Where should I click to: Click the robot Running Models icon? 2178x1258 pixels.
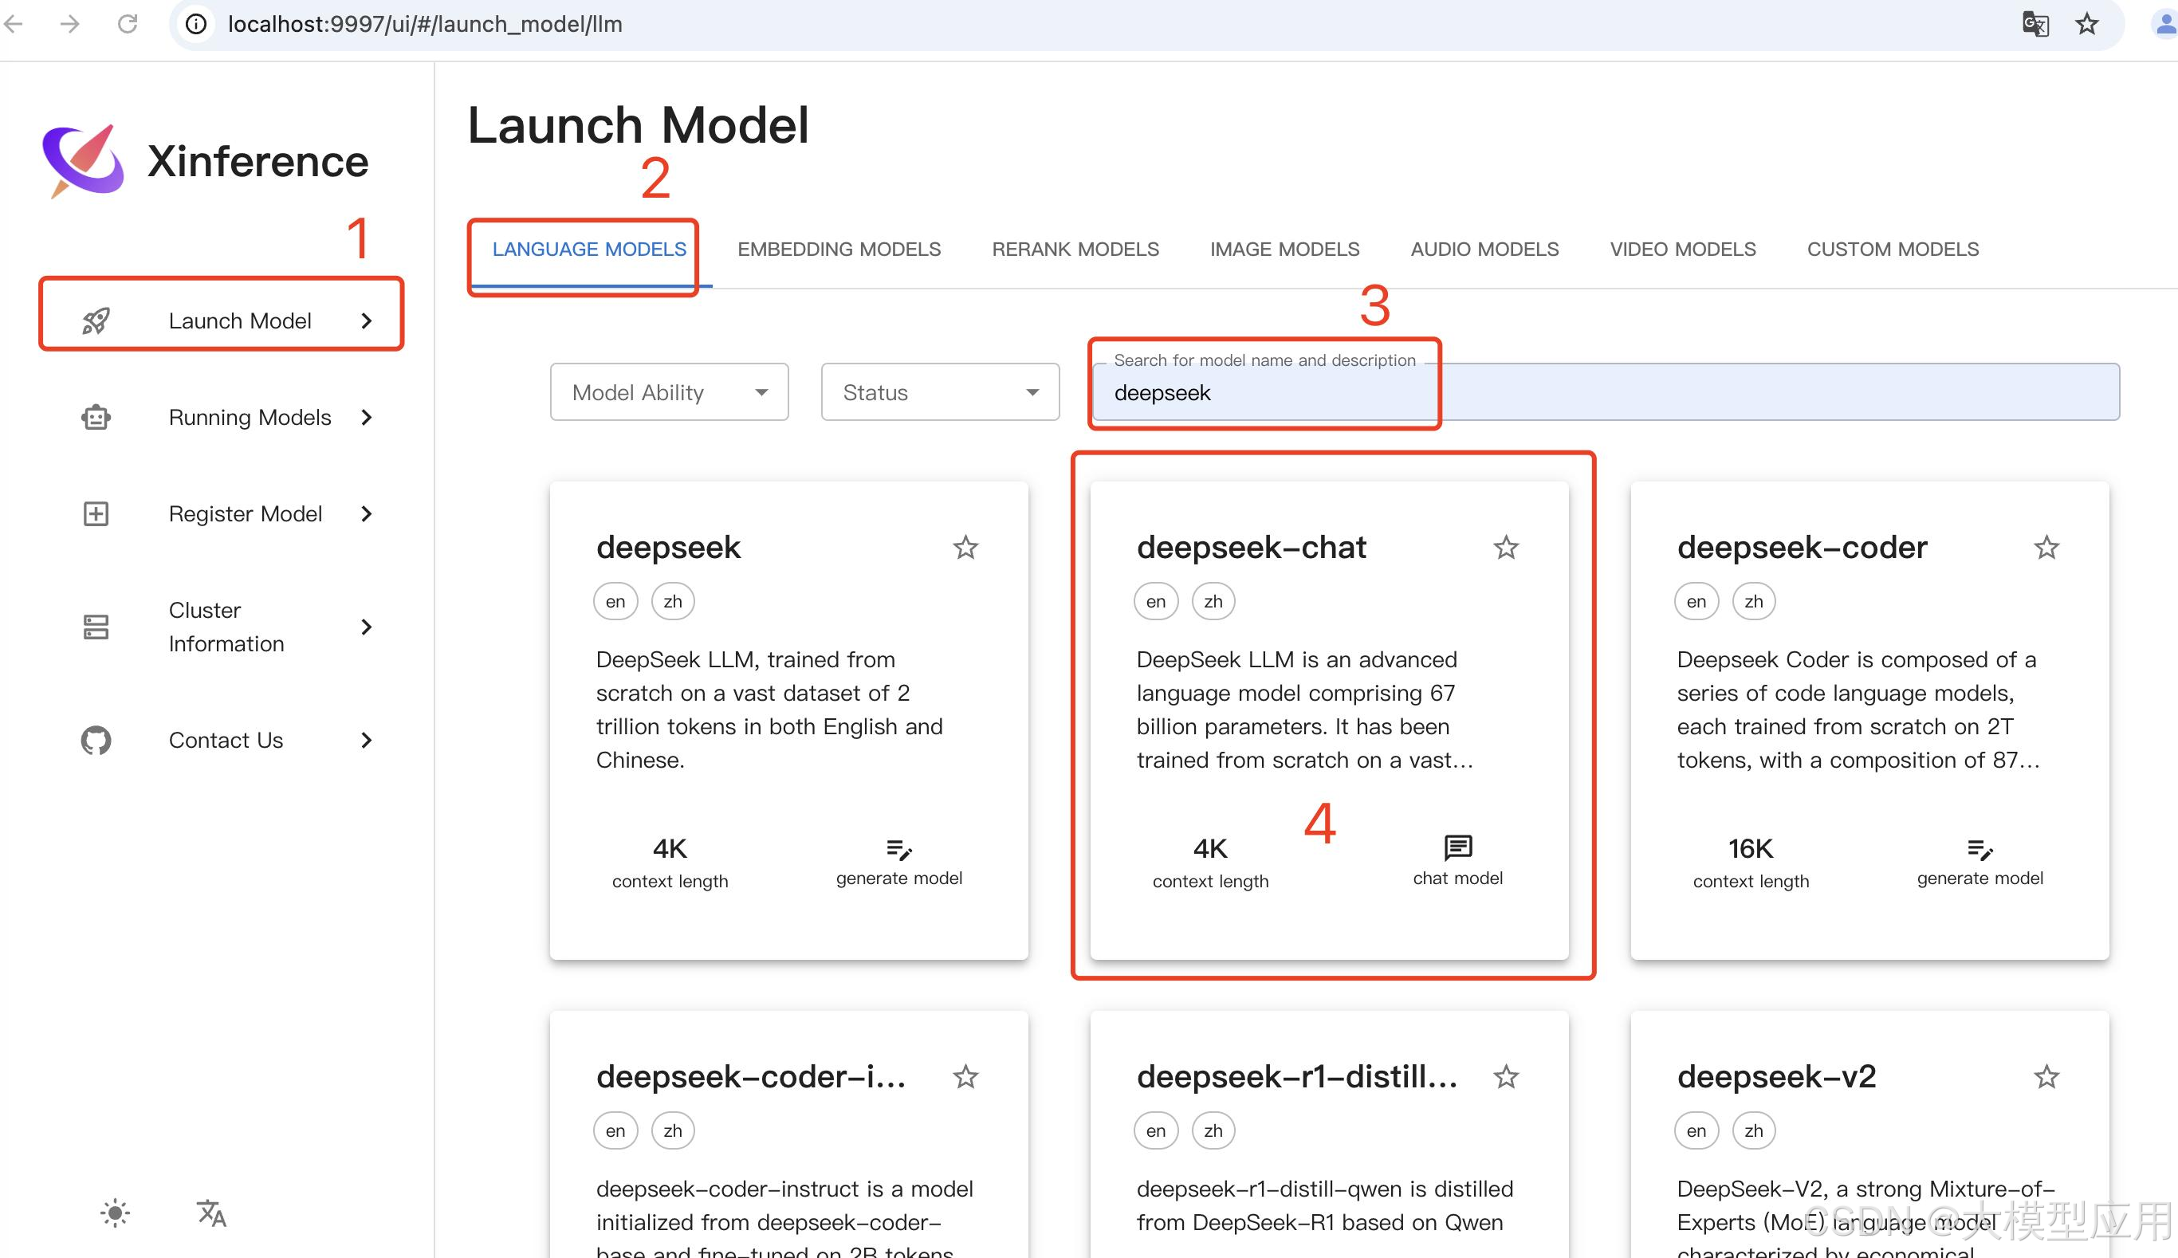tap(96, 417)
